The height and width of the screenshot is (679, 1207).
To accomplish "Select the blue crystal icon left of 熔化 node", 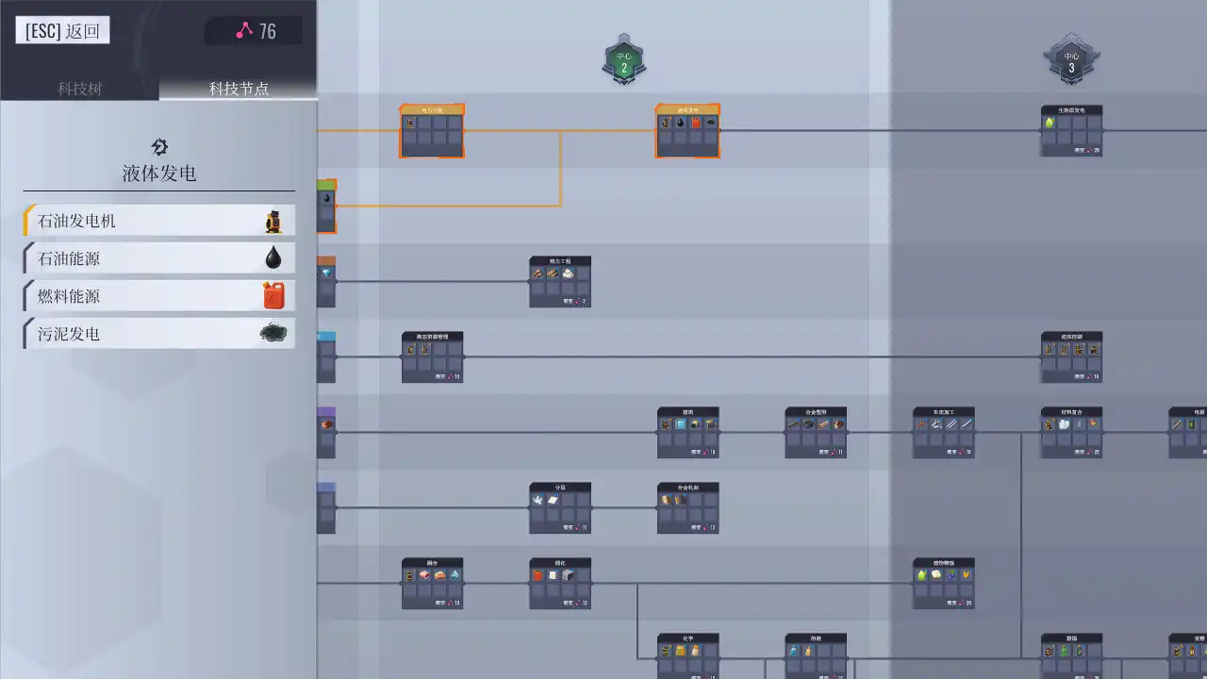I will pyautogui.click(x=455, y=575).
